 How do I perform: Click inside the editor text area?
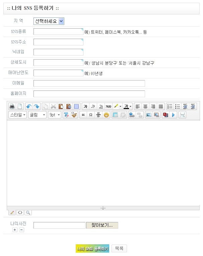(x=103, y=163)
